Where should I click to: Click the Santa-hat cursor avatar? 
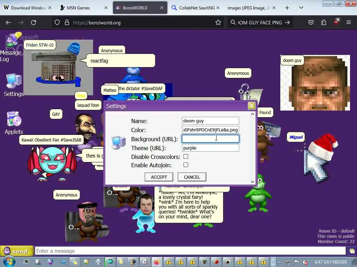pyautogui.click(x=320, y=157)
